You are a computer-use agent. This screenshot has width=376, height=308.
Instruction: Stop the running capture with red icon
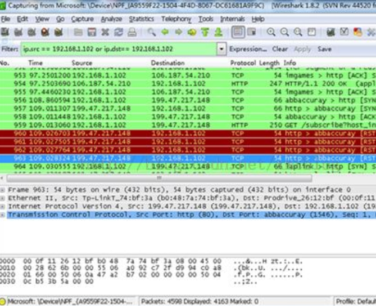45,32
